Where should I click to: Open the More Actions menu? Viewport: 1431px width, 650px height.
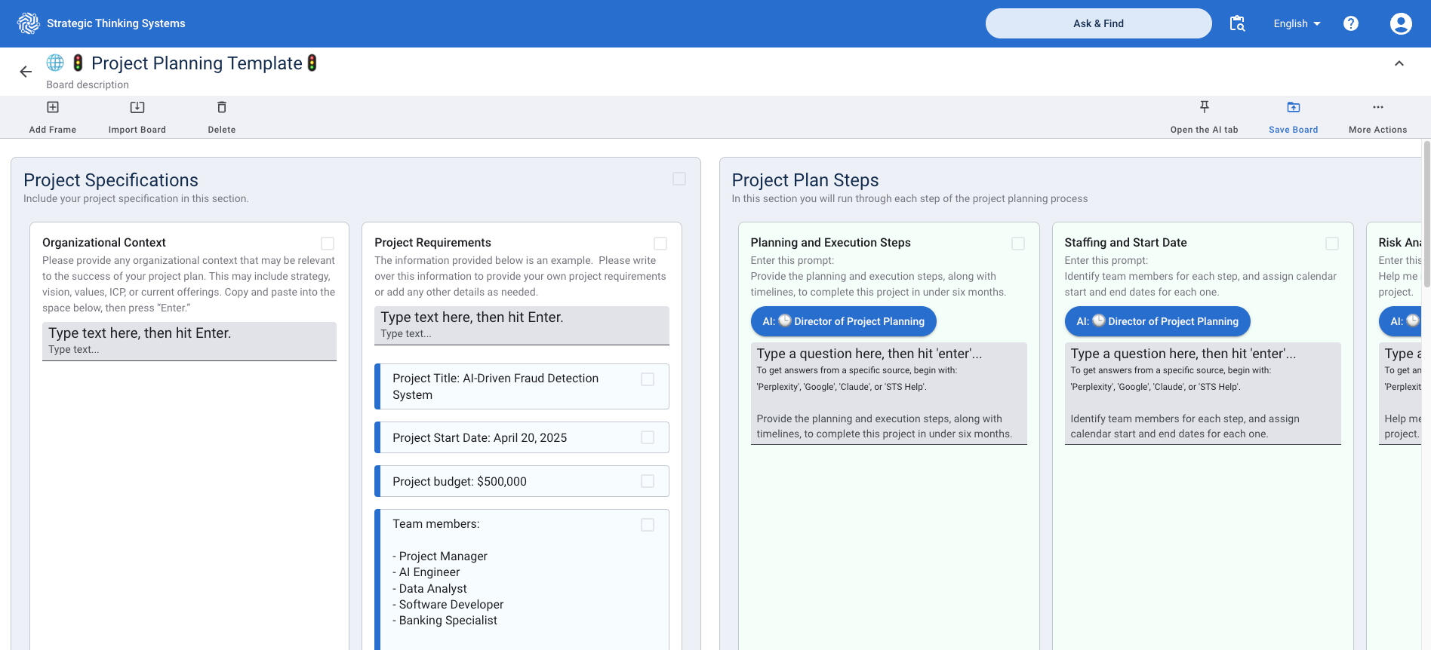pos(1377,107)
